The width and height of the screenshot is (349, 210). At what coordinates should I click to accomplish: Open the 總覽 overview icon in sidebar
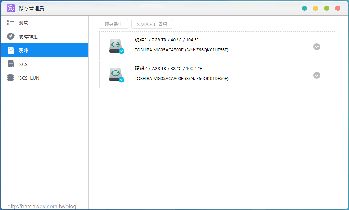[10, 22]
